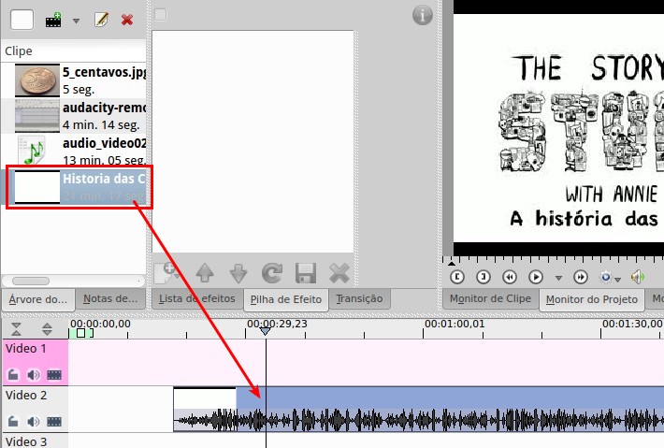The height and width of the screenshot is (448, 664).
Task: Save the effect with the floppy icon
Action: tap(305, 273)
